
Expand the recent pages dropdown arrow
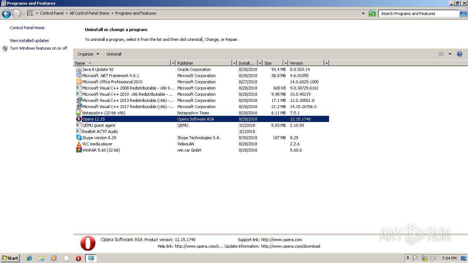pos(23,14)
